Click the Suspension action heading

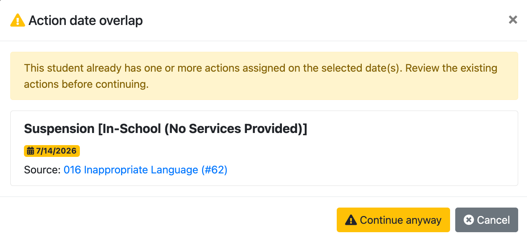(x=166, y=129)
